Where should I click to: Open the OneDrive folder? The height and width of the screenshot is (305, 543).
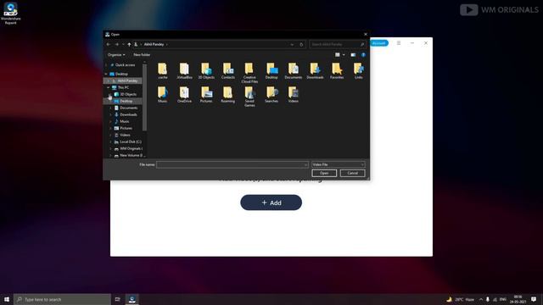(184, 94)
